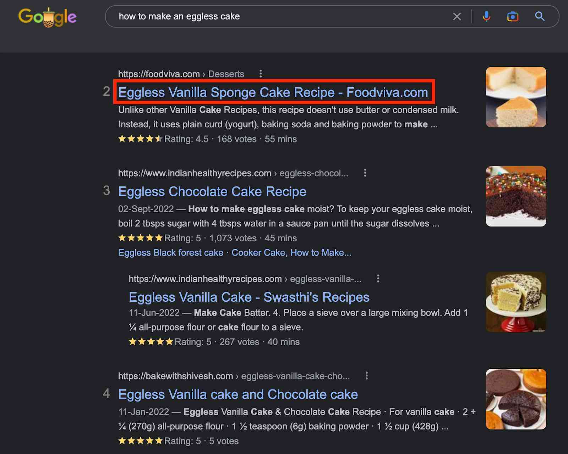The width and height of the screenshot is (568, 454).
Task: Open the Cooker Cake, How to Make sitelink
Action: 291,253
